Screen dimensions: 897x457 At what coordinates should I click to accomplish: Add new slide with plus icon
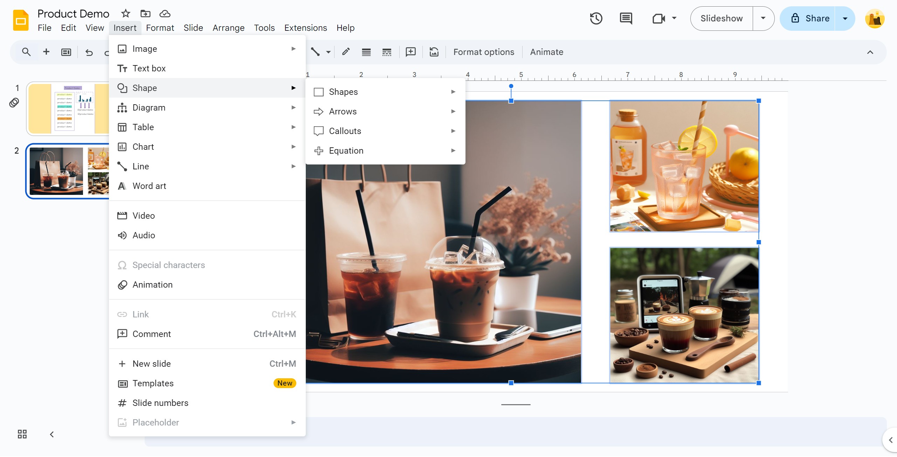[x=46, y=52]
